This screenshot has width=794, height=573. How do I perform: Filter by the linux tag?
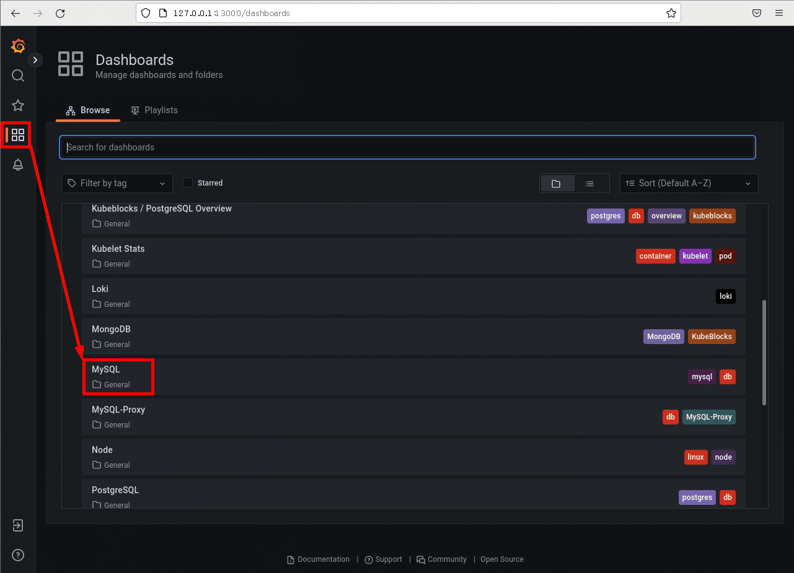tap(696, 457)
